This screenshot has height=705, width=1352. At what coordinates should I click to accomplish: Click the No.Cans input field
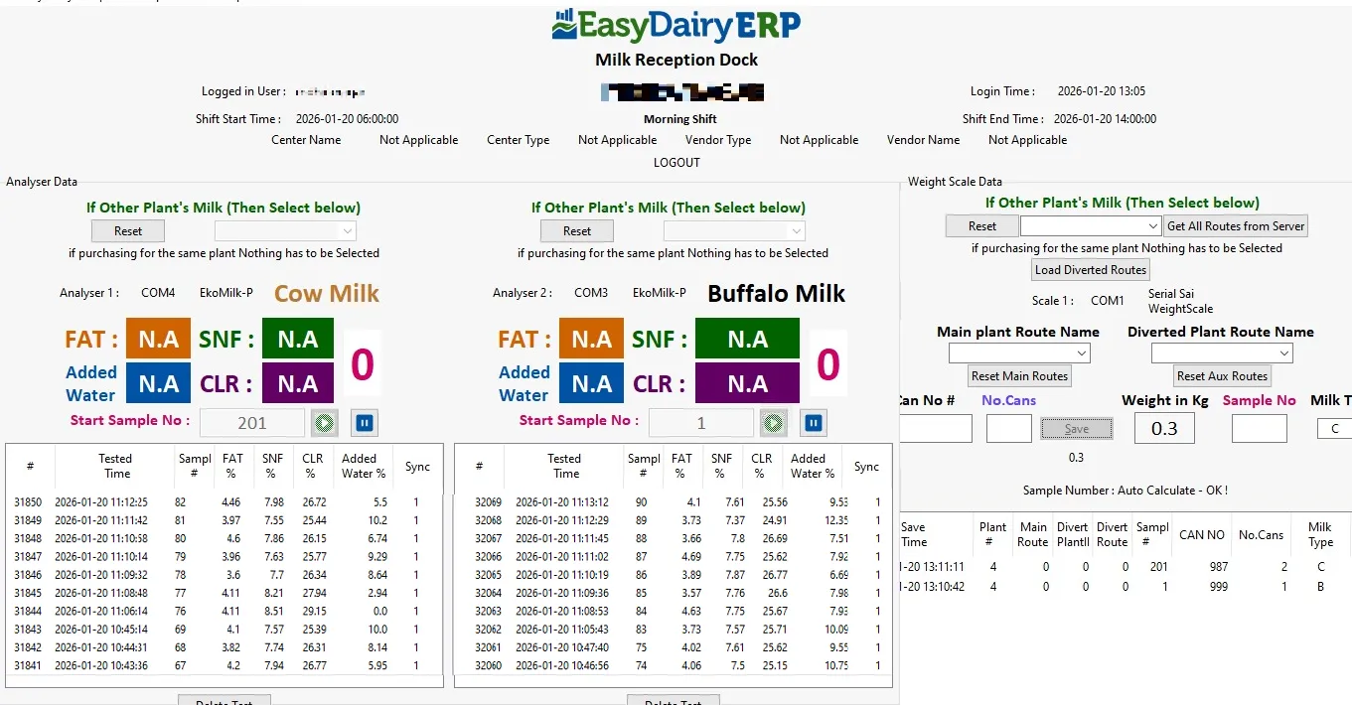tap(1008, 428)
